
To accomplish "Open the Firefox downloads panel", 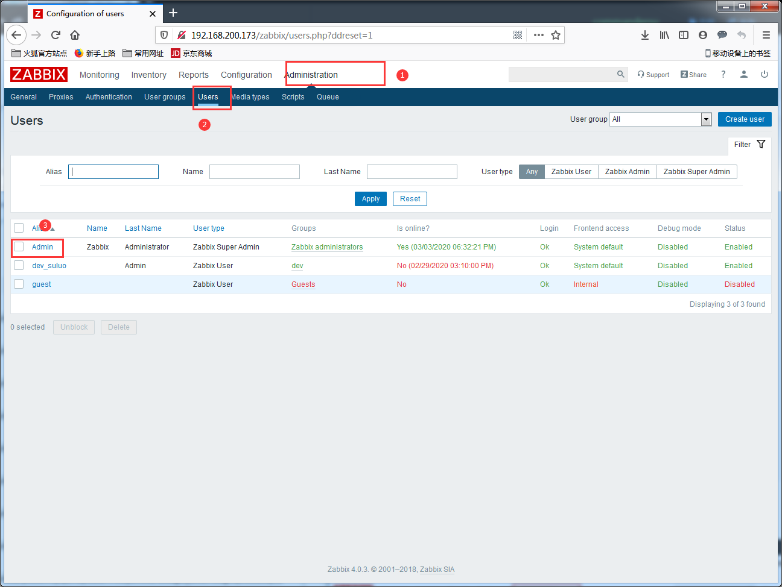I will (645, 35).
